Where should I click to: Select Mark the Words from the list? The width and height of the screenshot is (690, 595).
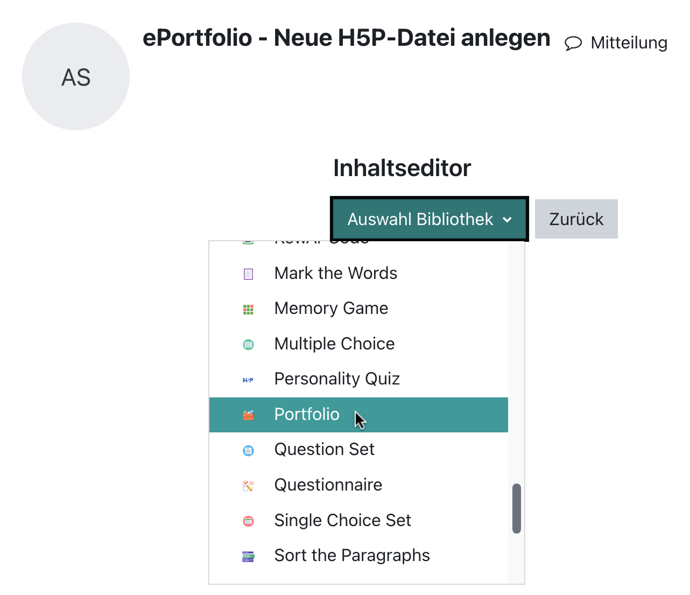[358, 273]
